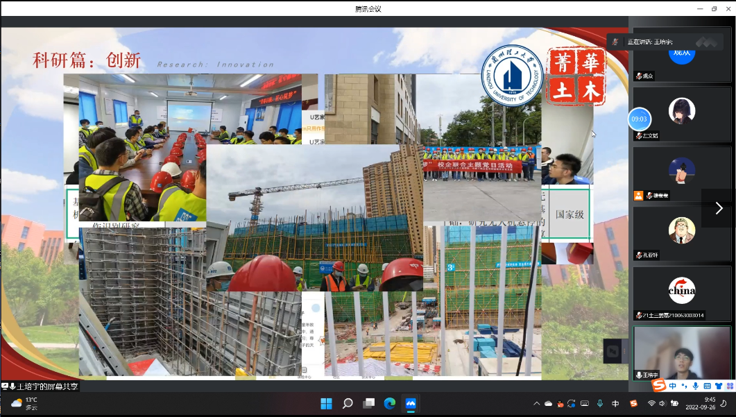Click the QQ penguin tray icon

[x=560, y=403]
